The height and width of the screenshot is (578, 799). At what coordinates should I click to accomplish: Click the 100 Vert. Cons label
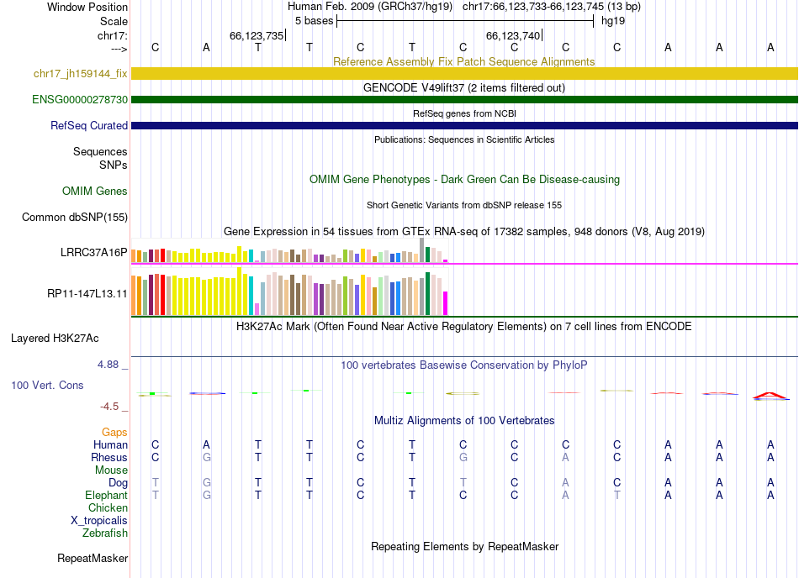coord(47,385)
